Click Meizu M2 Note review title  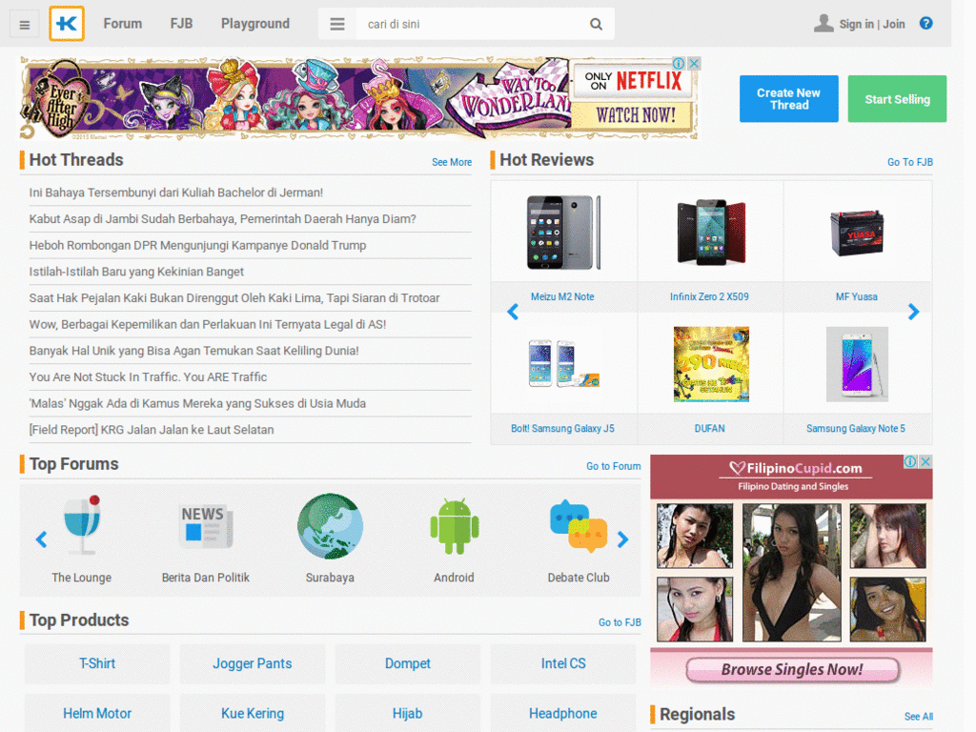[562, 297]
